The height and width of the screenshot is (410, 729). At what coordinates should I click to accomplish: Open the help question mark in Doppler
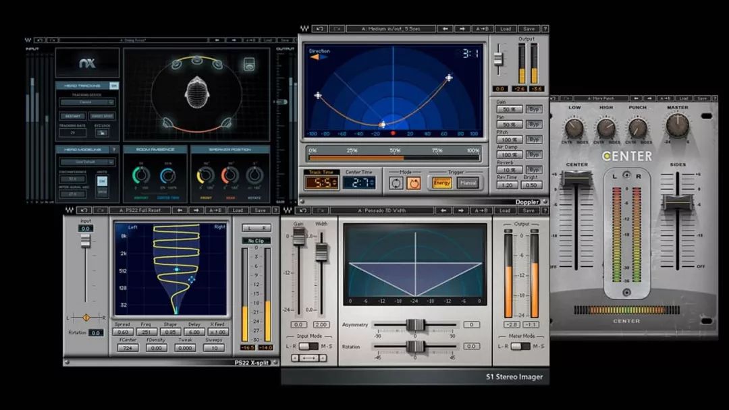pos(545,29)
